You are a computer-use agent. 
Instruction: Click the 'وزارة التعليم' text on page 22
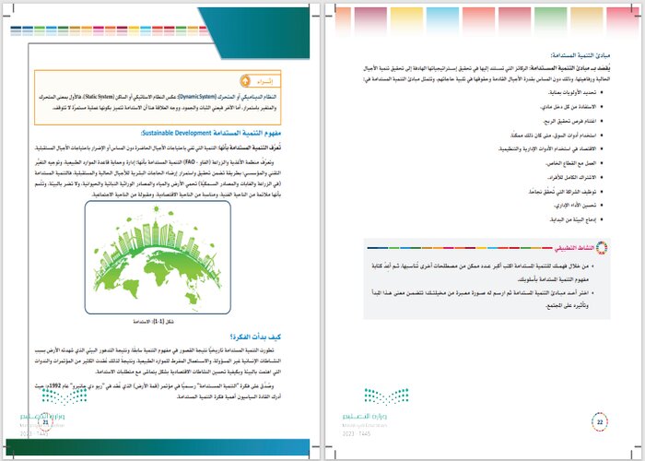pos(365,417)
